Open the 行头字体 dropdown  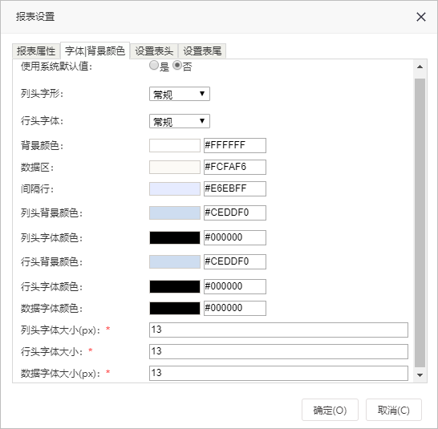click(x=180, y=121)
